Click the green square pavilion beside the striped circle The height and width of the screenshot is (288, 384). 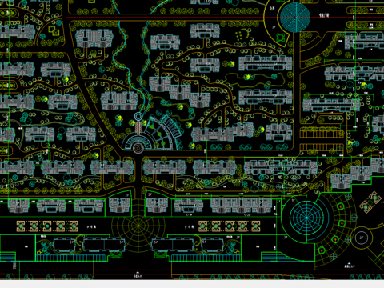pos(281,37)
